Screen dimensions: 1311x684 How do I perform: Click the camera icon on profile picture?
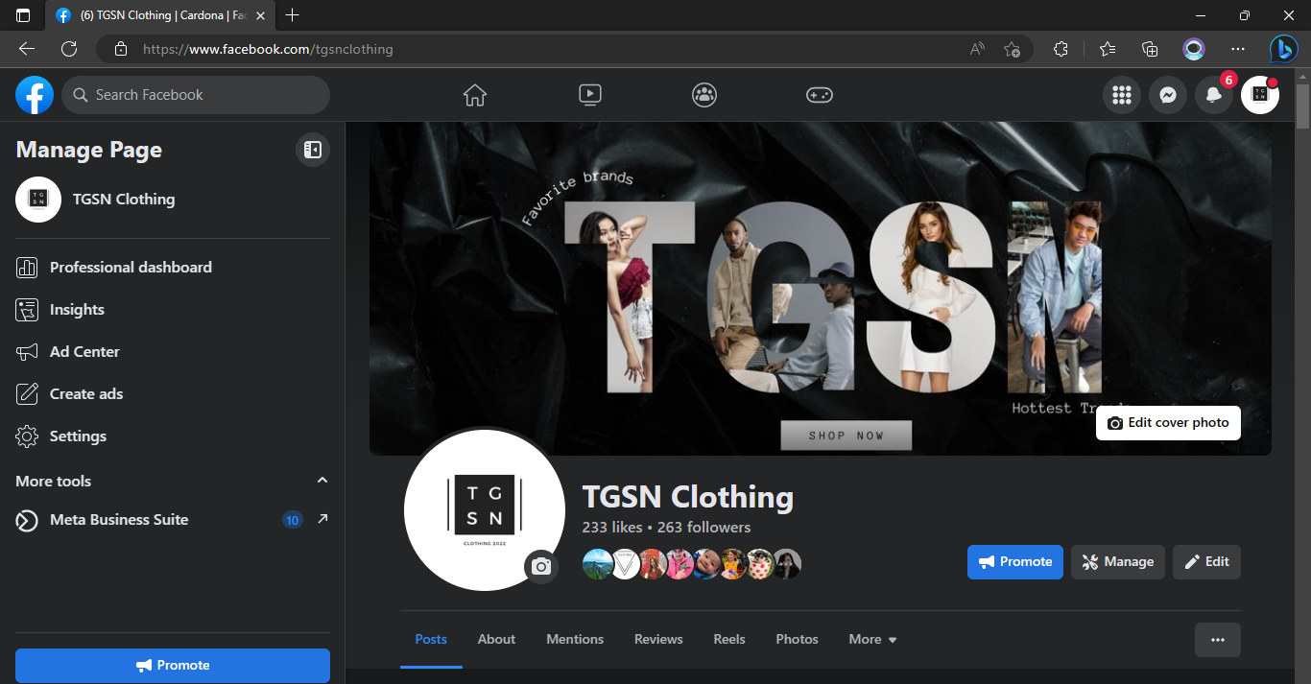point(541,567)
